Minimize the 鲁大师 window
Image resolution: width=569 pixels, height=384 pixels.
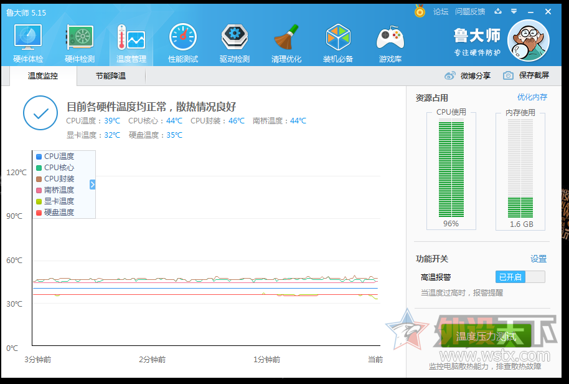coord(530,12)
